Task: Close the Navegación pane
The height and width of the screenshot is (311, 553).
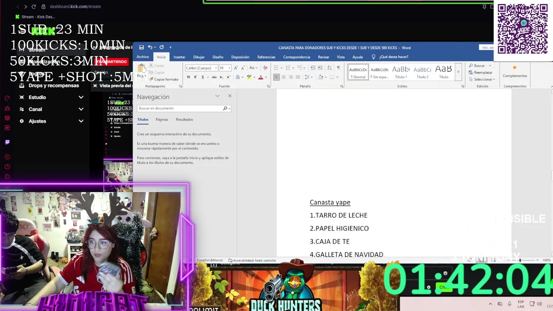Action: pyautogui.click(x=230, y=96)
